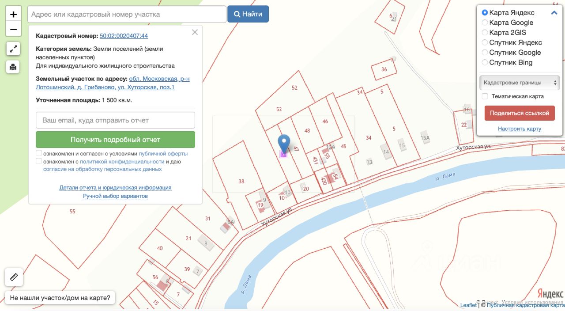Image resolution: width=565 pixels, height=311 pixels.
Task: Open cadastral number 50:02:0020407:44 link
Action: 124,36
